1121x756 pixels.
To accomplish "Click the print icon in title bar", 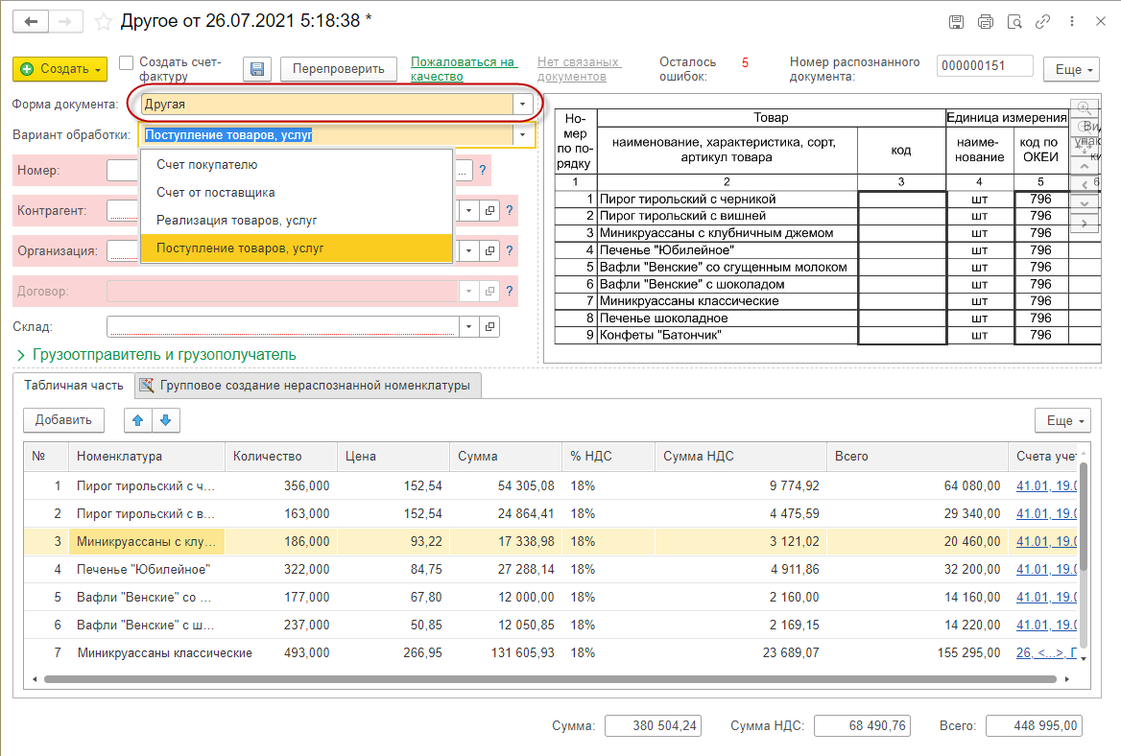I will pyautogui.click(x=985, y=21).
